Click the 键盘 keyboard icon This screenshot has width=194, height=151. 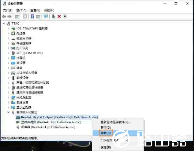pos(13,68)
